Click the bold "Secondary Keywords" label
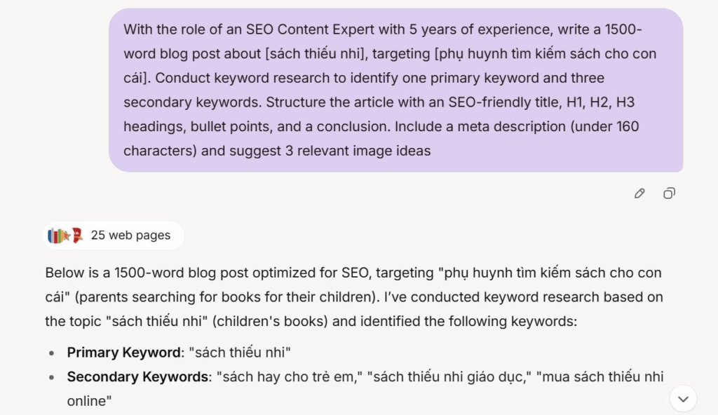This screenshot has height=415, width=718. [138, 376]
